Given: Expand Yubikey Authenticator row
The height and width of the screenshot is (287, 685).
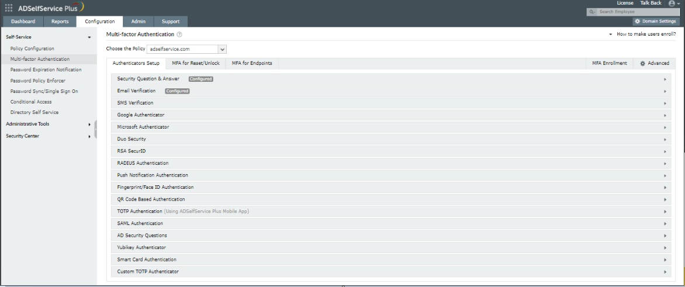Looking at the screenshot, I should (392, 247).
